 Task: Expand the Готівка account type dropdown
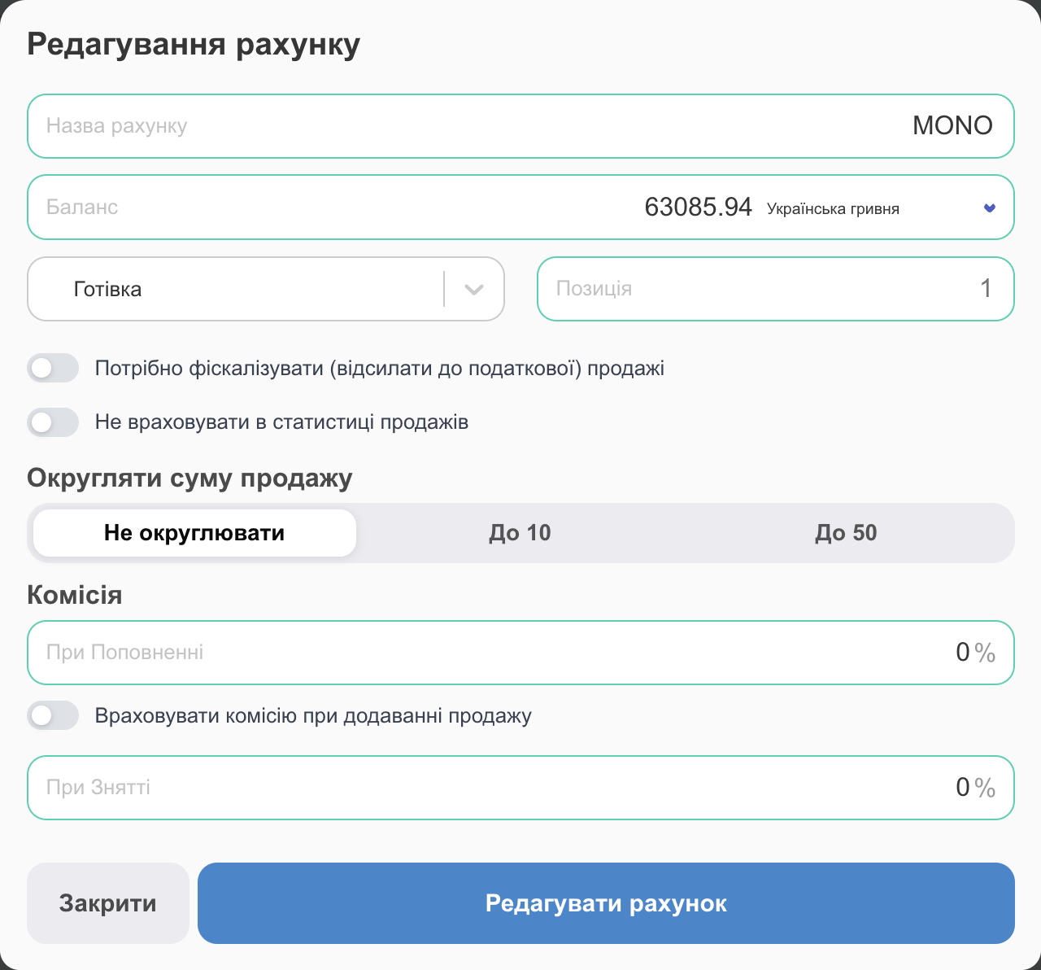[x=266, y=289]
